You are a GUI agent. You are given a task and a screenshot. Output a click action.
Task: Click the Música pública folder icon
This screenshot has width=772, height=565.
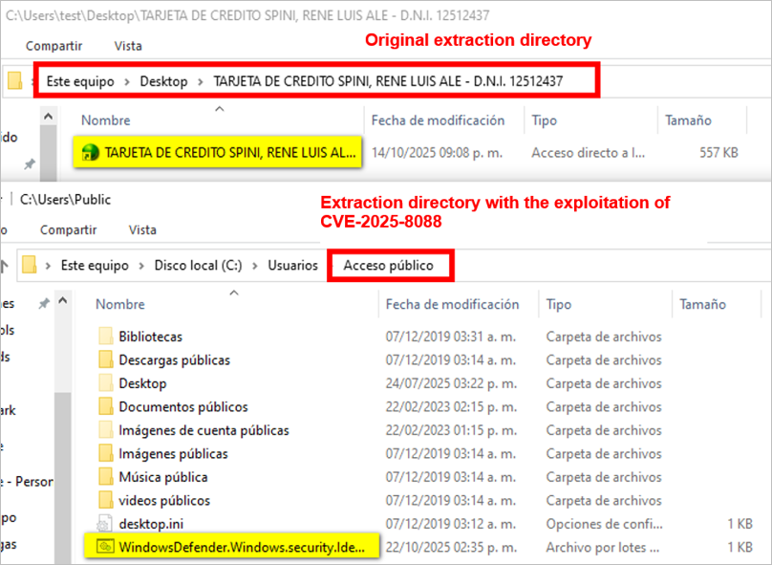pos(105,477)
